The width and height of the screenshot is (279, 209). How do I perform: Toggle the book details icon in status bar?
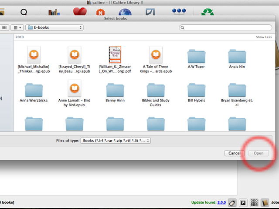(265, 202)
